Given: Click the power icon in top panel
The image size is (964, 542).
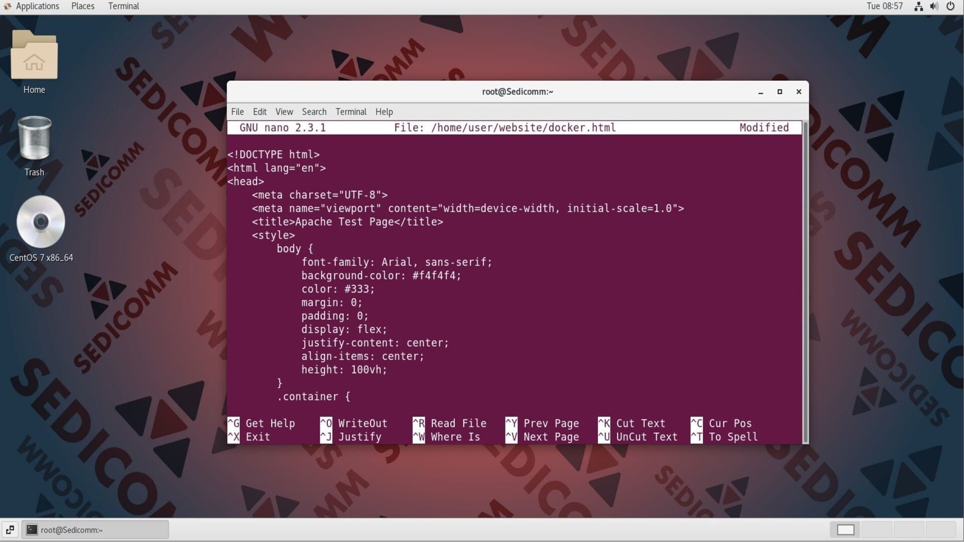Looking at the screenshot, I should (x=950, y=7).
